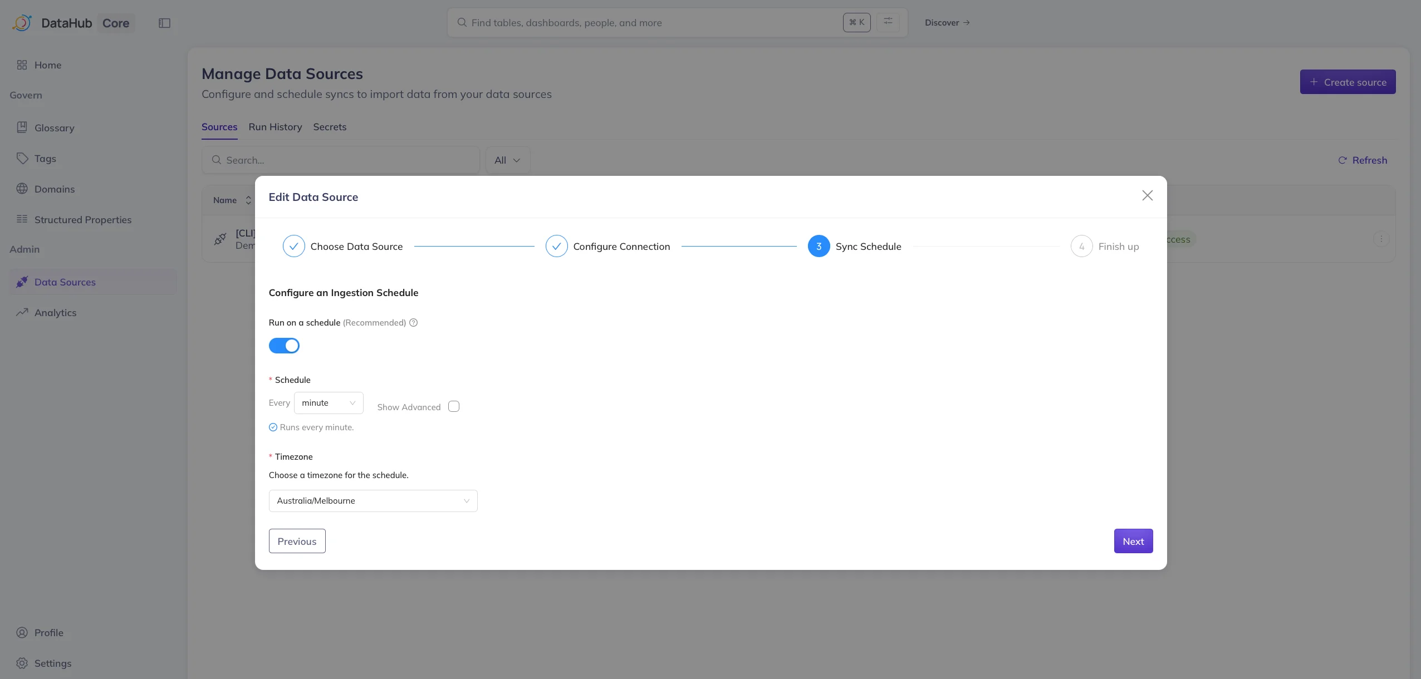Expand the All filter dropdown
The image size is (1421, 679).
(507, 160)
